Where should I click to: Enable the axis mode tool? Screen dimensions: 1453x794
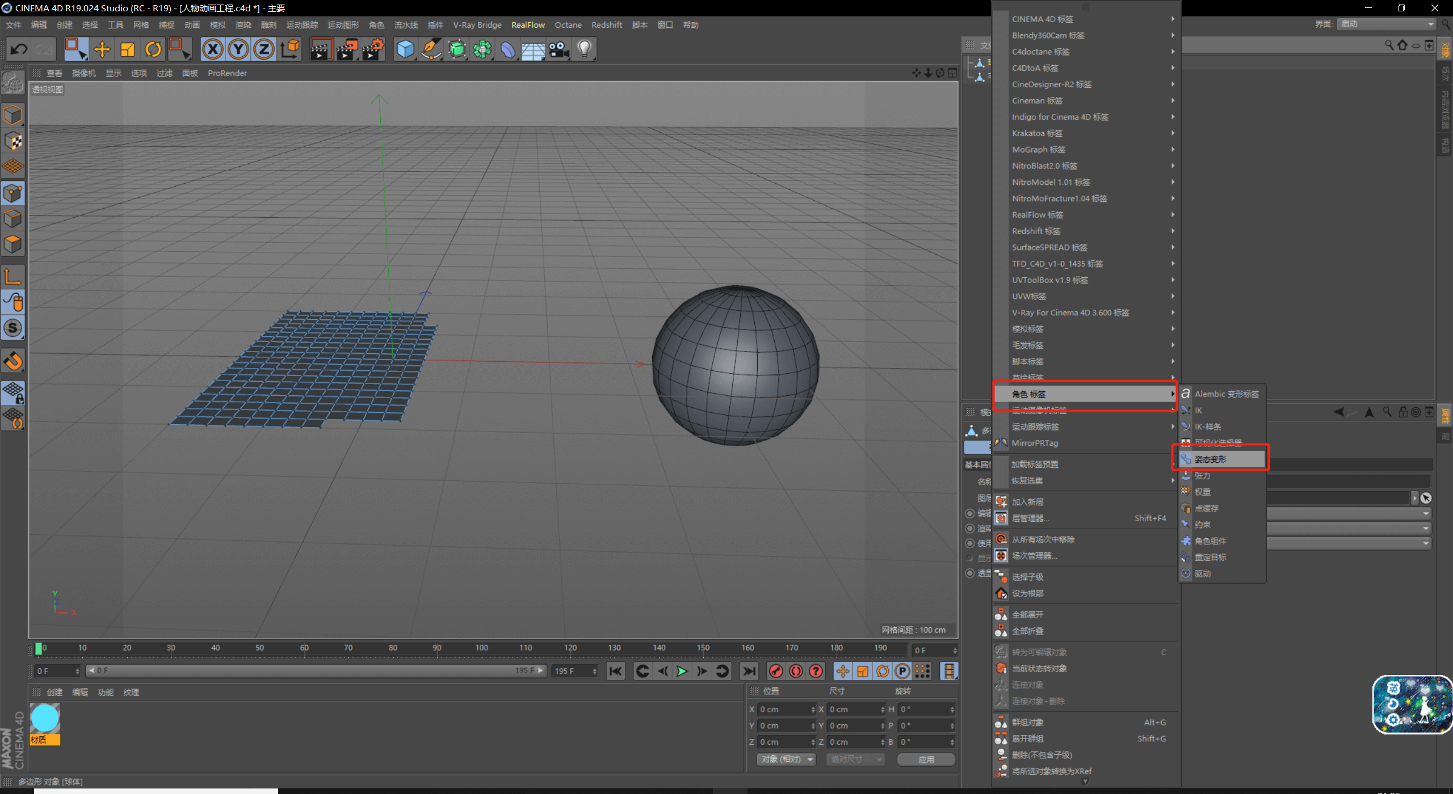(12, 277)
